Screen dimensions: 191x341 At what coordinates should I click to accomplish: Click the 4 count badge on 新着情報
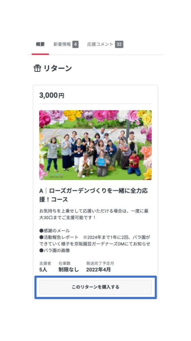(75, 44)
